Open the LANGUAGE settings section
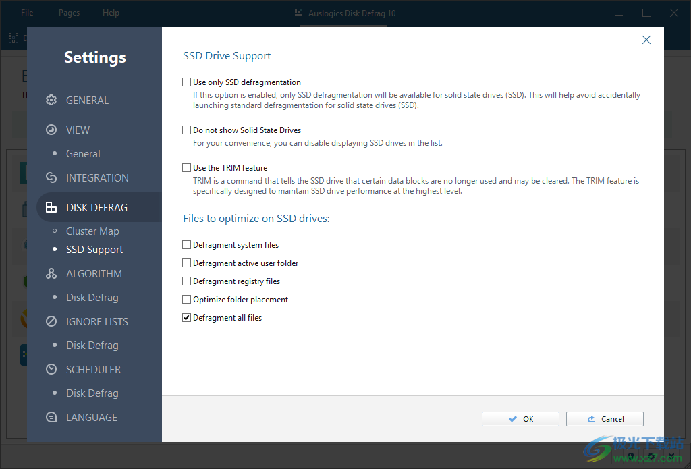This screenshot has width=691, height=469. coord(92,418)
